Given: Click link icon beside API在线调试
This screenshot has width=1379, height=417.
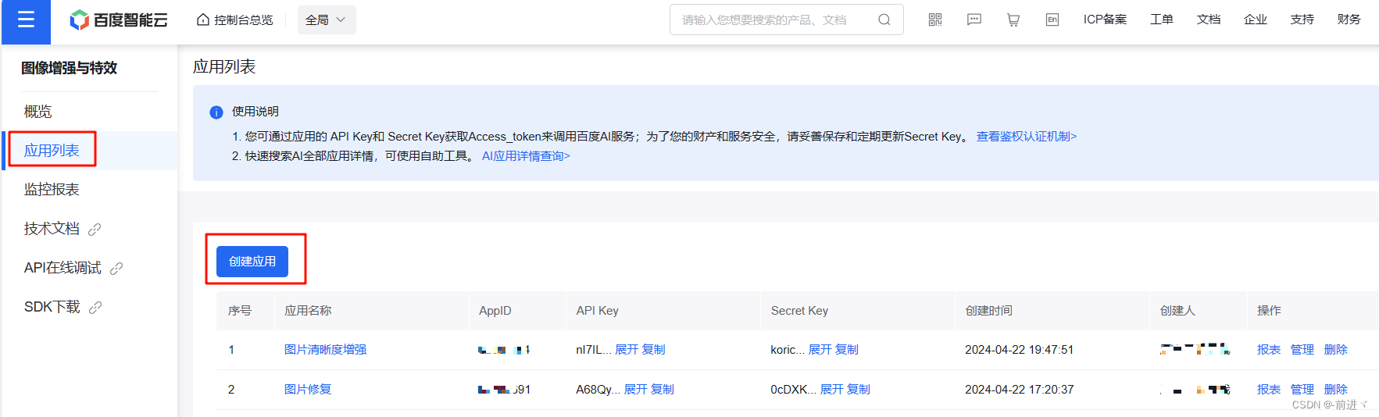Looking at the screenshot, I should tap(116, 269).
